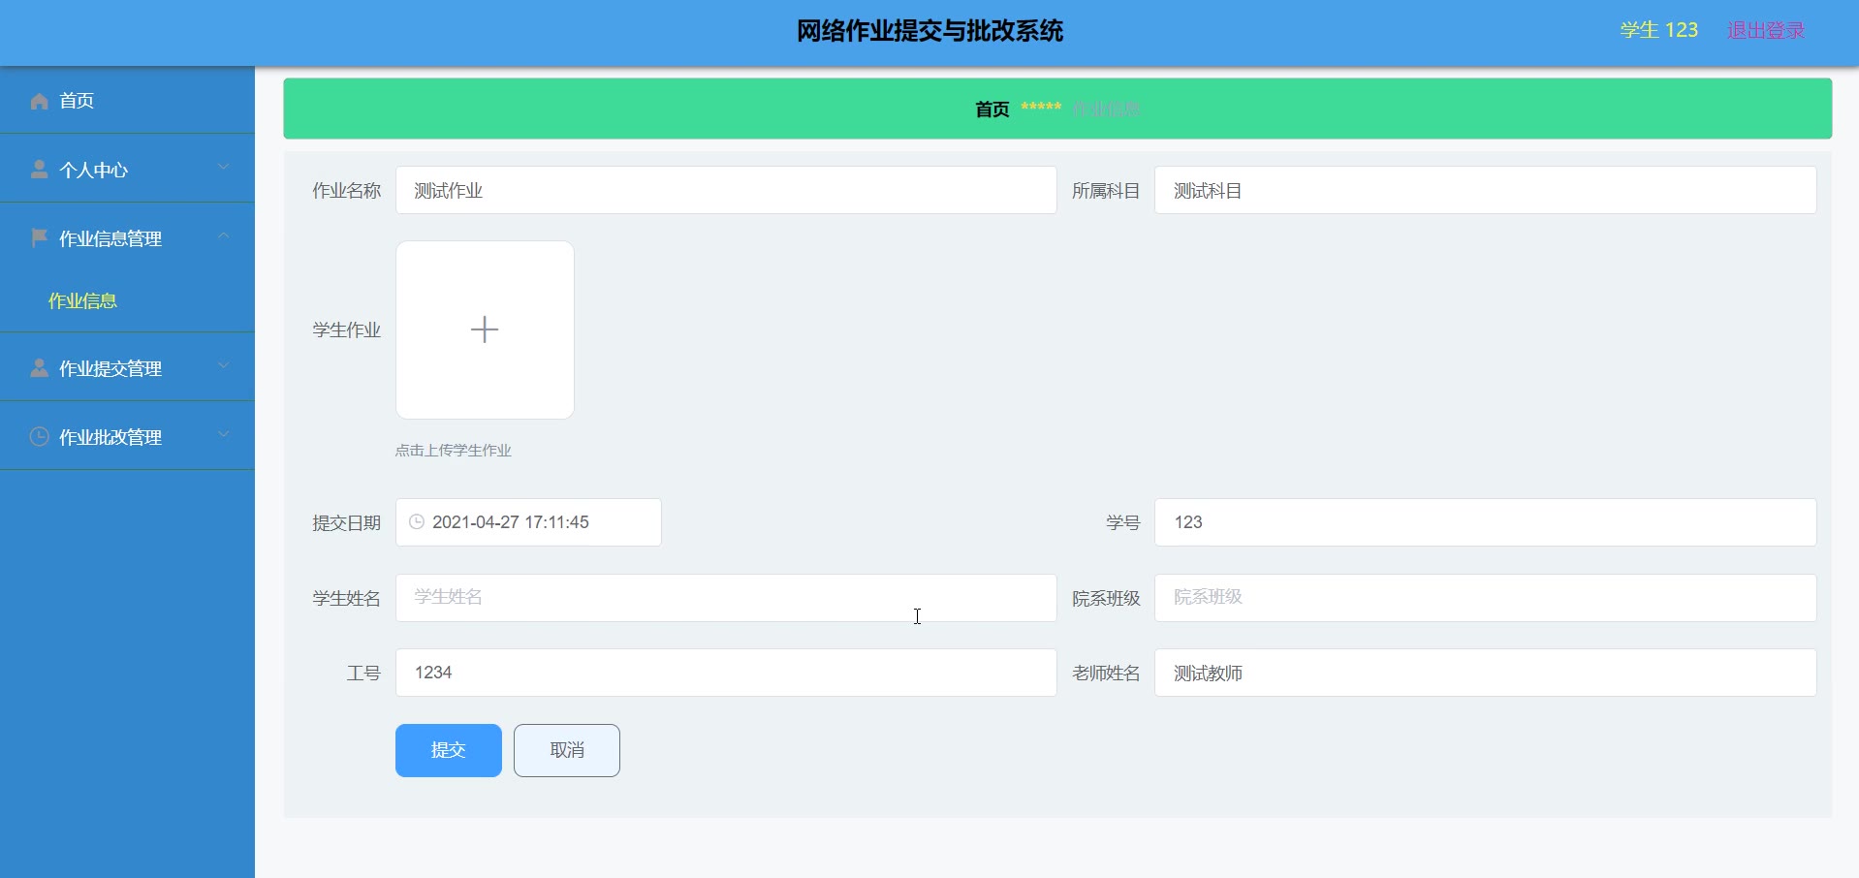Focus the 工号 input field

726,673
